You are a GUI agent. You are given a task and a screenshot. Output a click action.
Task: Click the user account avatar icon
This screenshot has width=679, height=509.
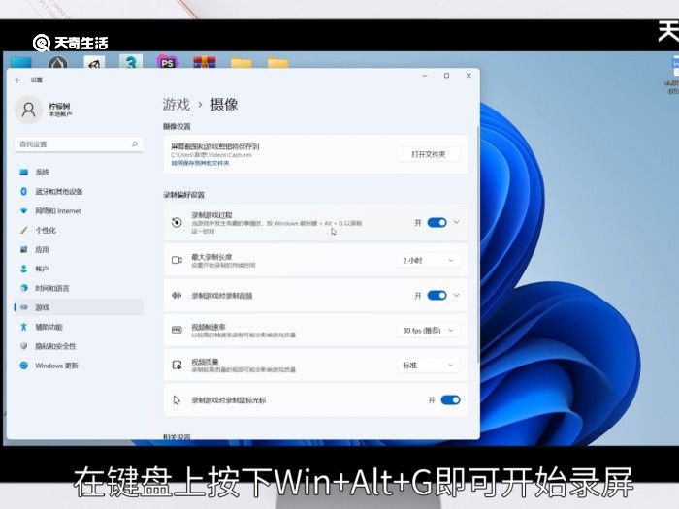(28, 110)
